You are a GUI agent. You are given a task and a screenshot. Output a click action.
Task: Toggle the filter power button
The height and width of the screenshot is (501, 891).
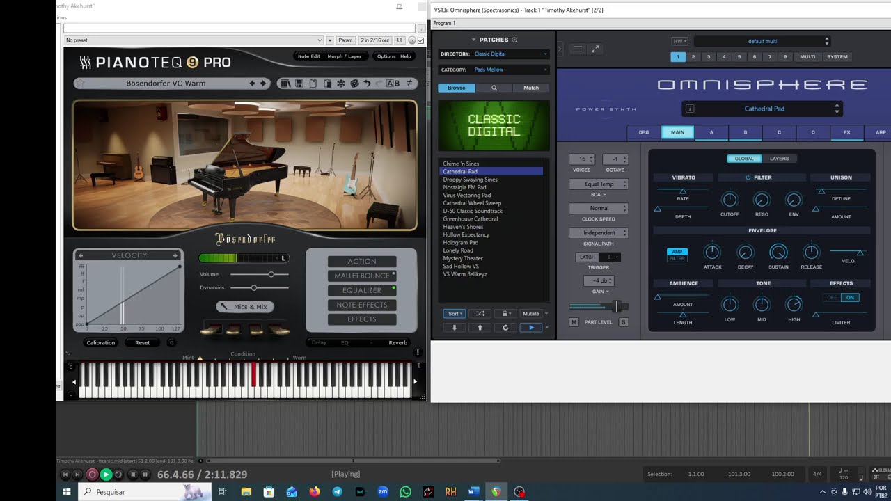point(748,177)
